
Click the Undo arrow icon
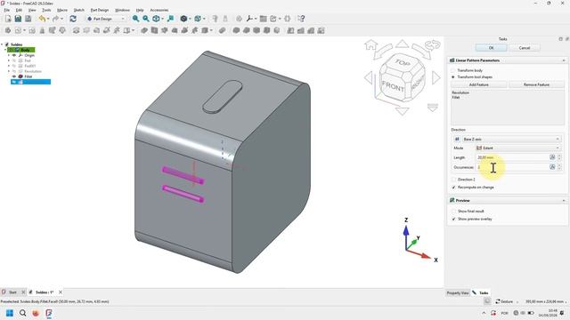pyautogui.click(x=43, y=19)
